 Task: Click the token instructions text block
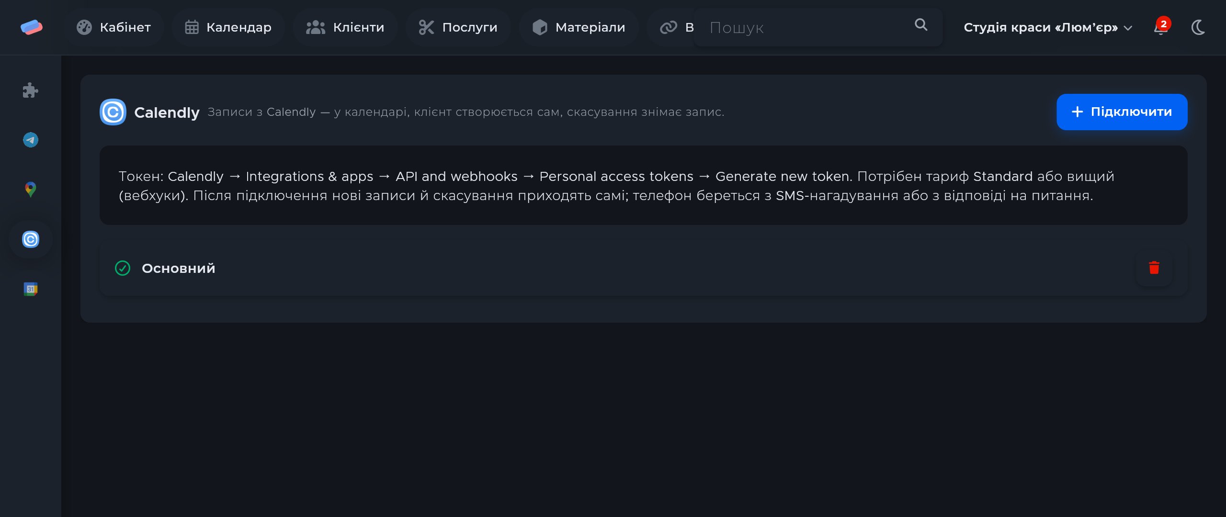point(643,186)
